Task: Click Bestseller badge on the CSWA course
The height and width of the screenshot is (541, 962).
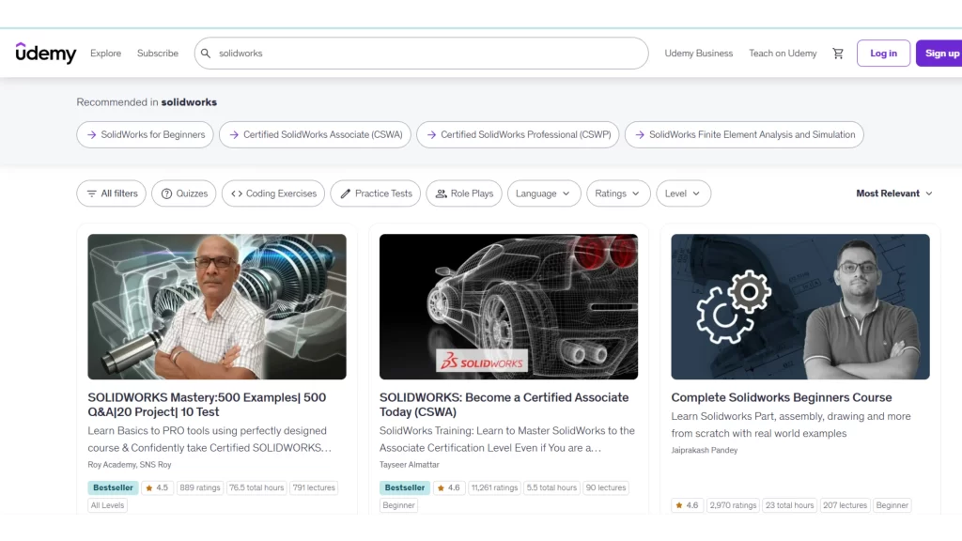Action: click(x=404, y=487)
